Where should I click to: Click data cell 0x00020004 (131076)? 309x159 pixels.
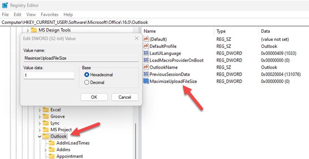pos(281,74)
